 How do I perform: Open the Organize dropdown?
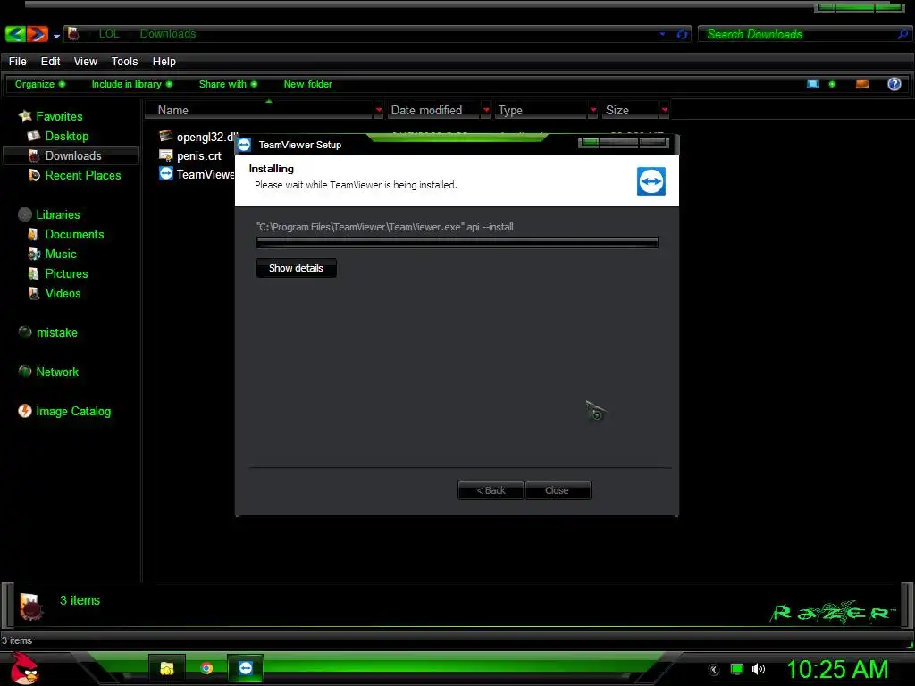(39, 84)
